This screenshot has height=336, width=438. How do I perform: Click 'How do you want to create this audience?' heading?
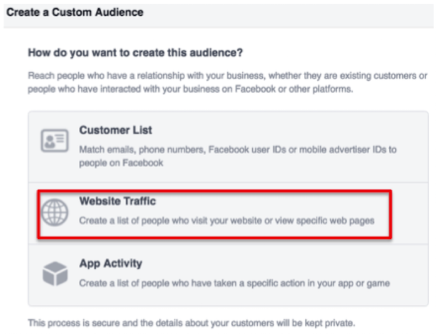[x=136, y=53]
